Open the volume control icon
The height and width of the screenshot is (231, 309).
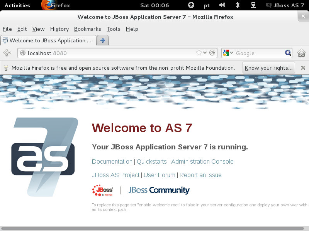(x=222, y=5)
